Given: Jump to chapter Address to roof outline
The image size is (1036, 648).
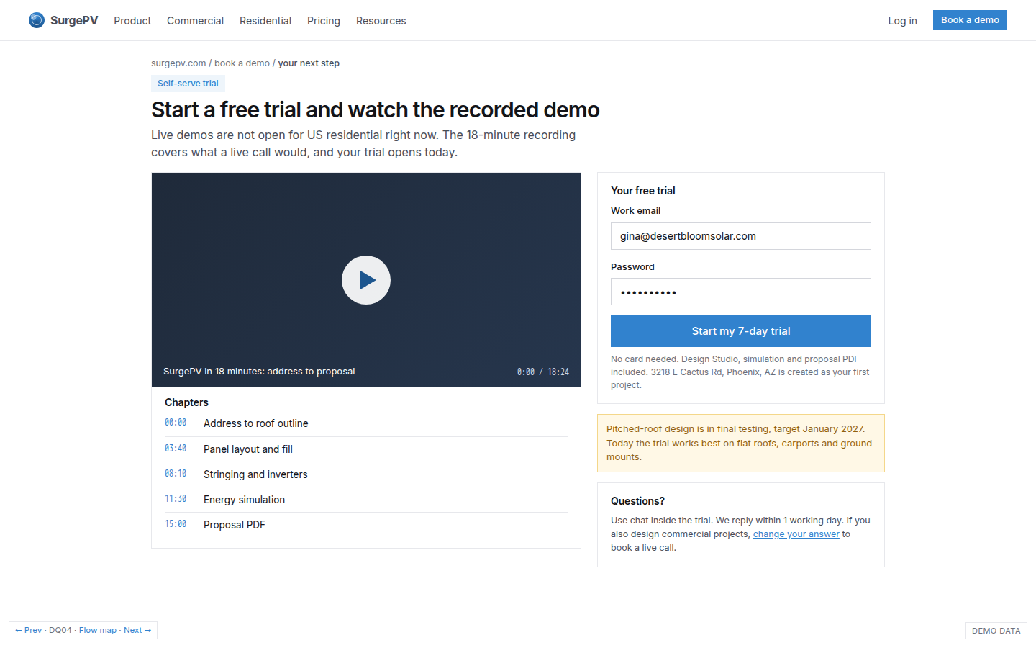Looking at the screenshot, I should click(x=366, y=423).
